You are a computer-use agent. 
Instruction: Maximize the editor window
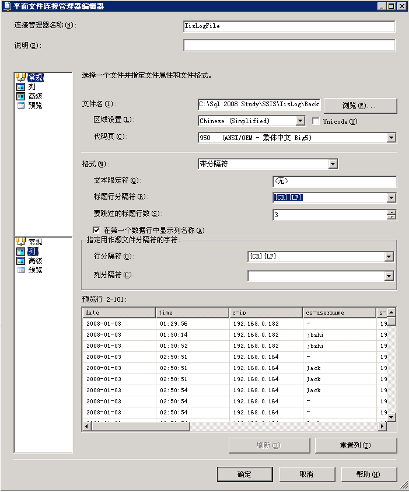click(391, 6)
